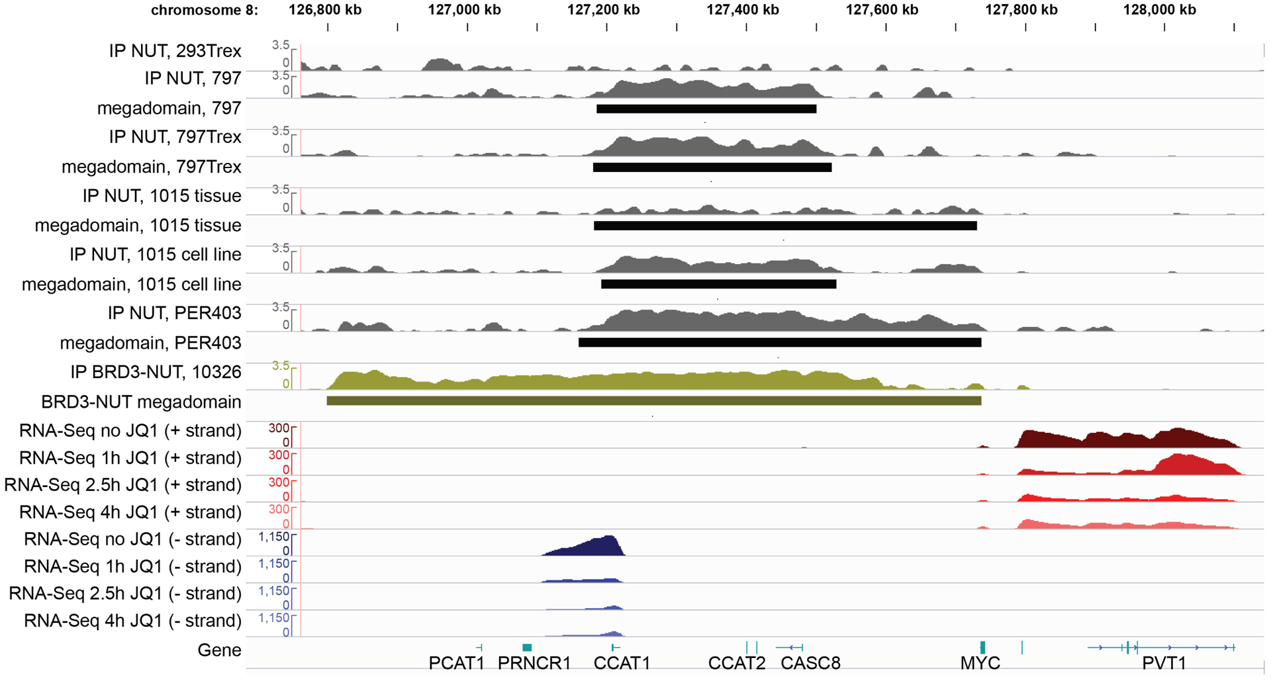Viewport: 1271px width, 681px height.
Task: Click the 'chromosome 8:' ruler label
Action: 205,10
